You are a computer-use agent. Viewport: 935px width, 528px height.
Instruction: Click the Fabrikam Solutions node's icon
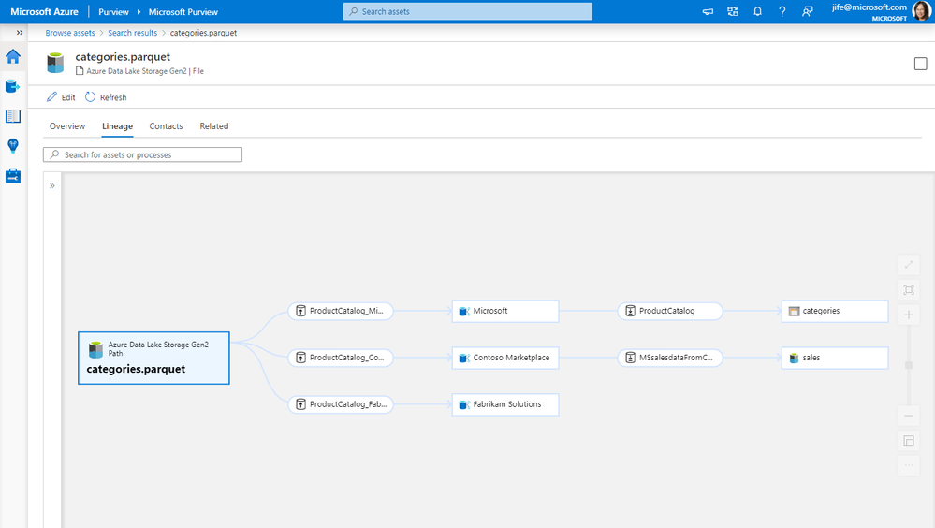click(x=464, y=404)
